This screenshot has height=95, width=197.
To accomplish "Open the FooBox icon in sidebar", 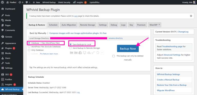I will pyautogui.click(x=3, y=79).
